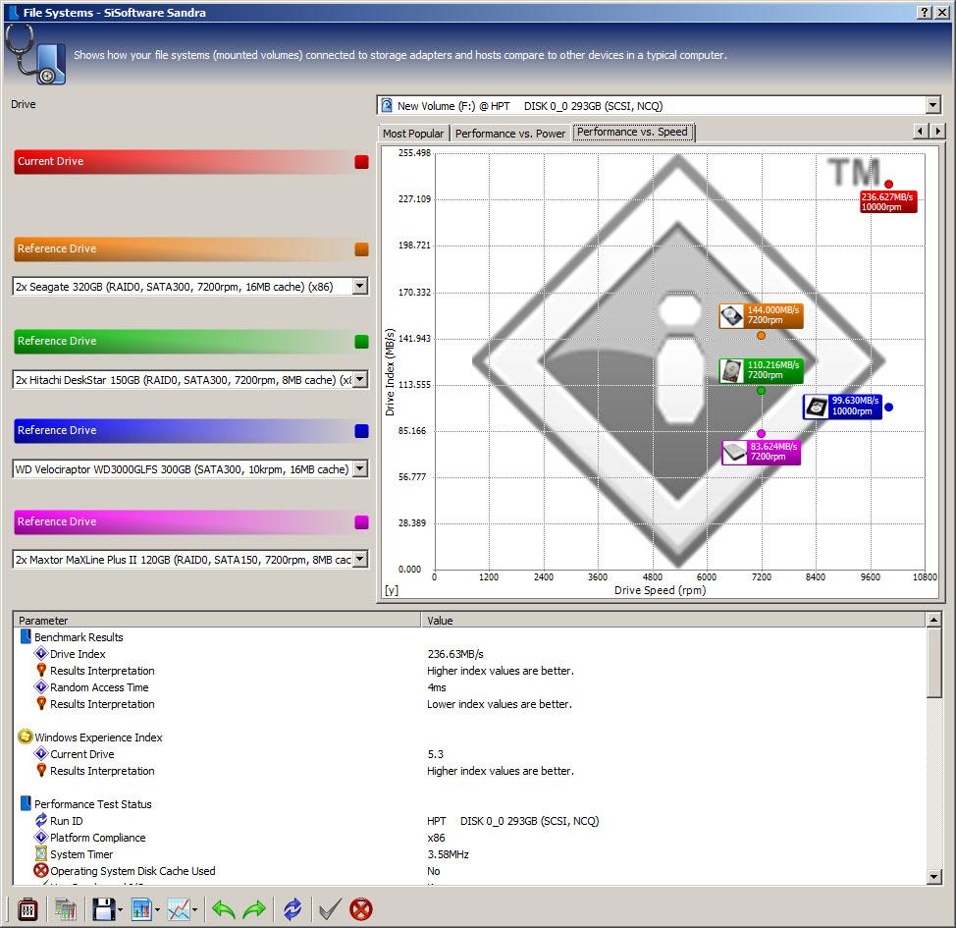
Task: Click the grey checkmark OK icon
Action: coord(330,909)
